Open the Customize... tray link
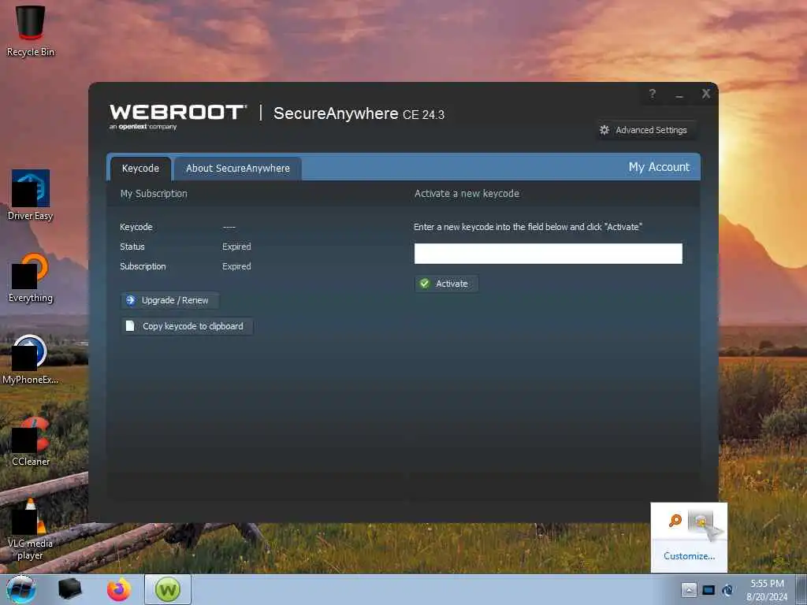The height and width of the screenshot is (605, 807). pos(689,556)
